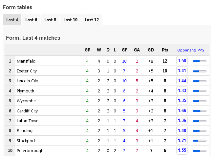Screen dimensions: 216x156
Task: Click the Opponents PPG column header
Action: point(190,50)
